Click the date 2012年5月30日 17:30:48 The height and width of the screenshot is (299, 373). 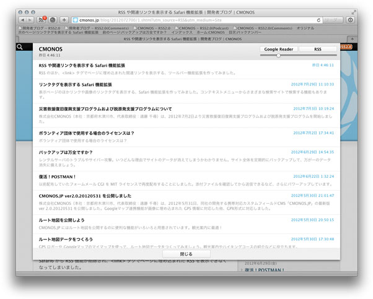click(312, 239)
